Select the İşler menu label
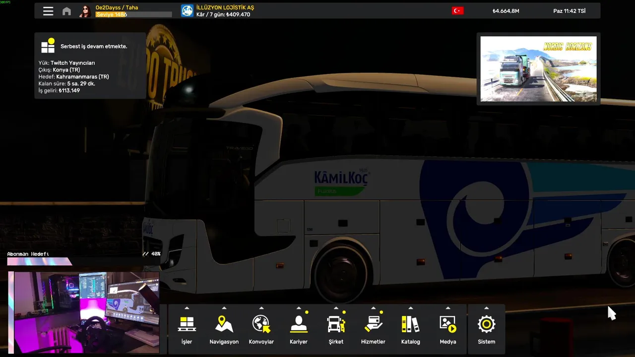635x357 pixels. (x=187, y=342)
